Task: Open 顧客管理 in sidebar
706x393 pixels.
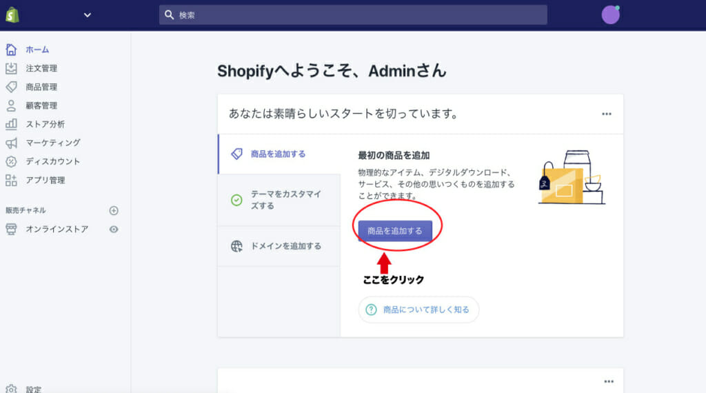Action: coord(41,105)
